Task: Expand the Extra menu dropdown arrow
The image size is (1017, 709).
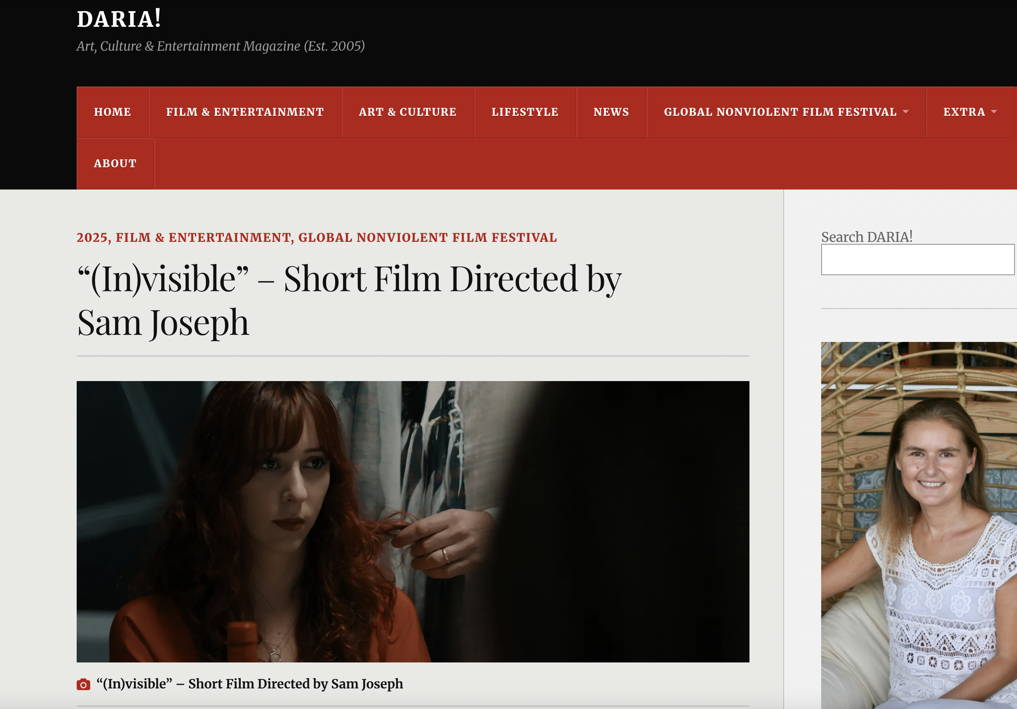Action: (x=994, y=112)
